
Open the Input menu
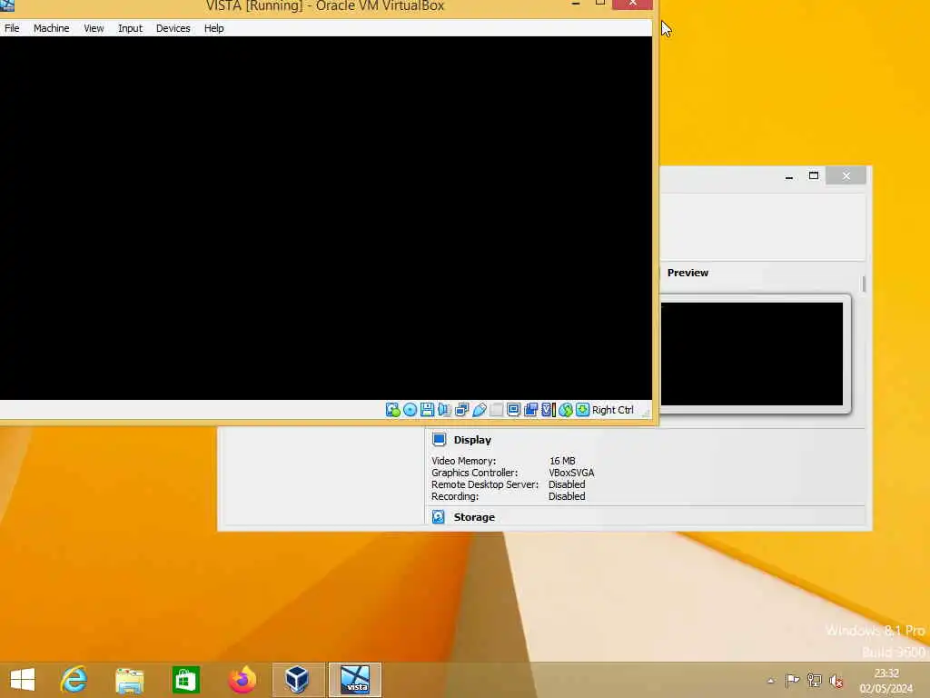tap(130, 28)
